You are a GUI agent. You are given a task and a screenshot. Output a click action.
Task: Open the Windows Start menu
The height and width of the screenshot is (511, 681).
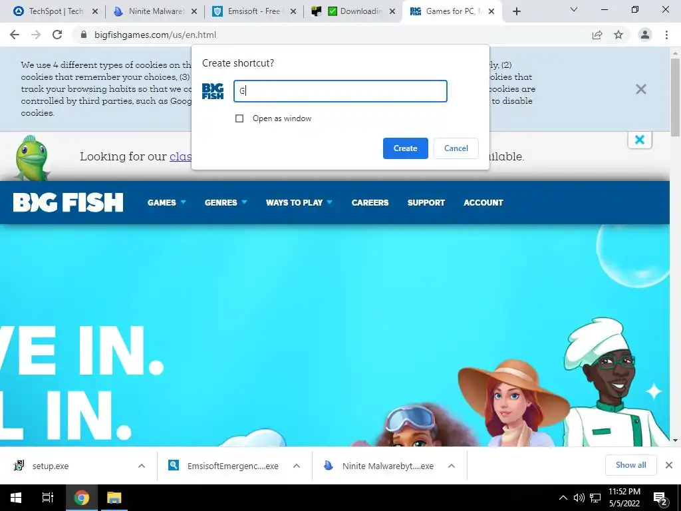click(x=16, y=498)
